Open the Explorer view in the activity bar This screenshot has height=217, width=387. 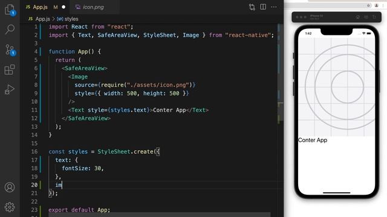[x=10, y=10]
